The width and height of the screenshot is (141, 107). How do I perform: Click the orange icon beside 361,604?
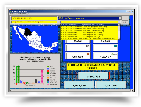coord(88,54)
